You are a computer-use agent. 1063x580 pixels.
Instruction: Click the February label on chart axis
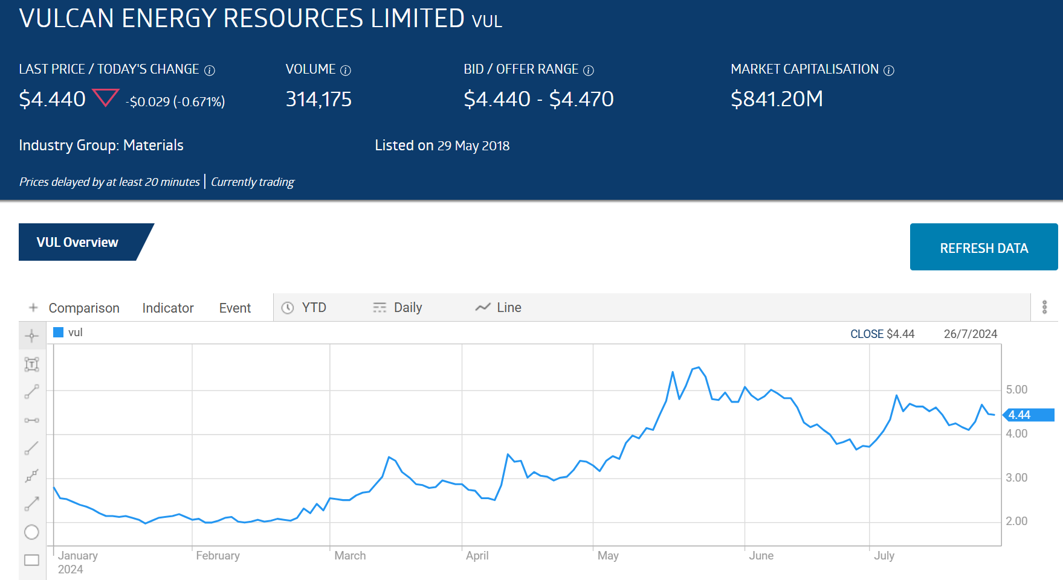pyautogui.click(x=218, y=555)
